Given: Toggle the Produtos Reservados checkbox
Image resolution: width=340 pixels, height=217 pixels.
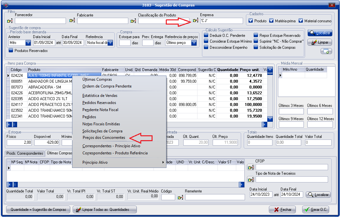Looking at the screenshot, I should [x=11, y=50].
